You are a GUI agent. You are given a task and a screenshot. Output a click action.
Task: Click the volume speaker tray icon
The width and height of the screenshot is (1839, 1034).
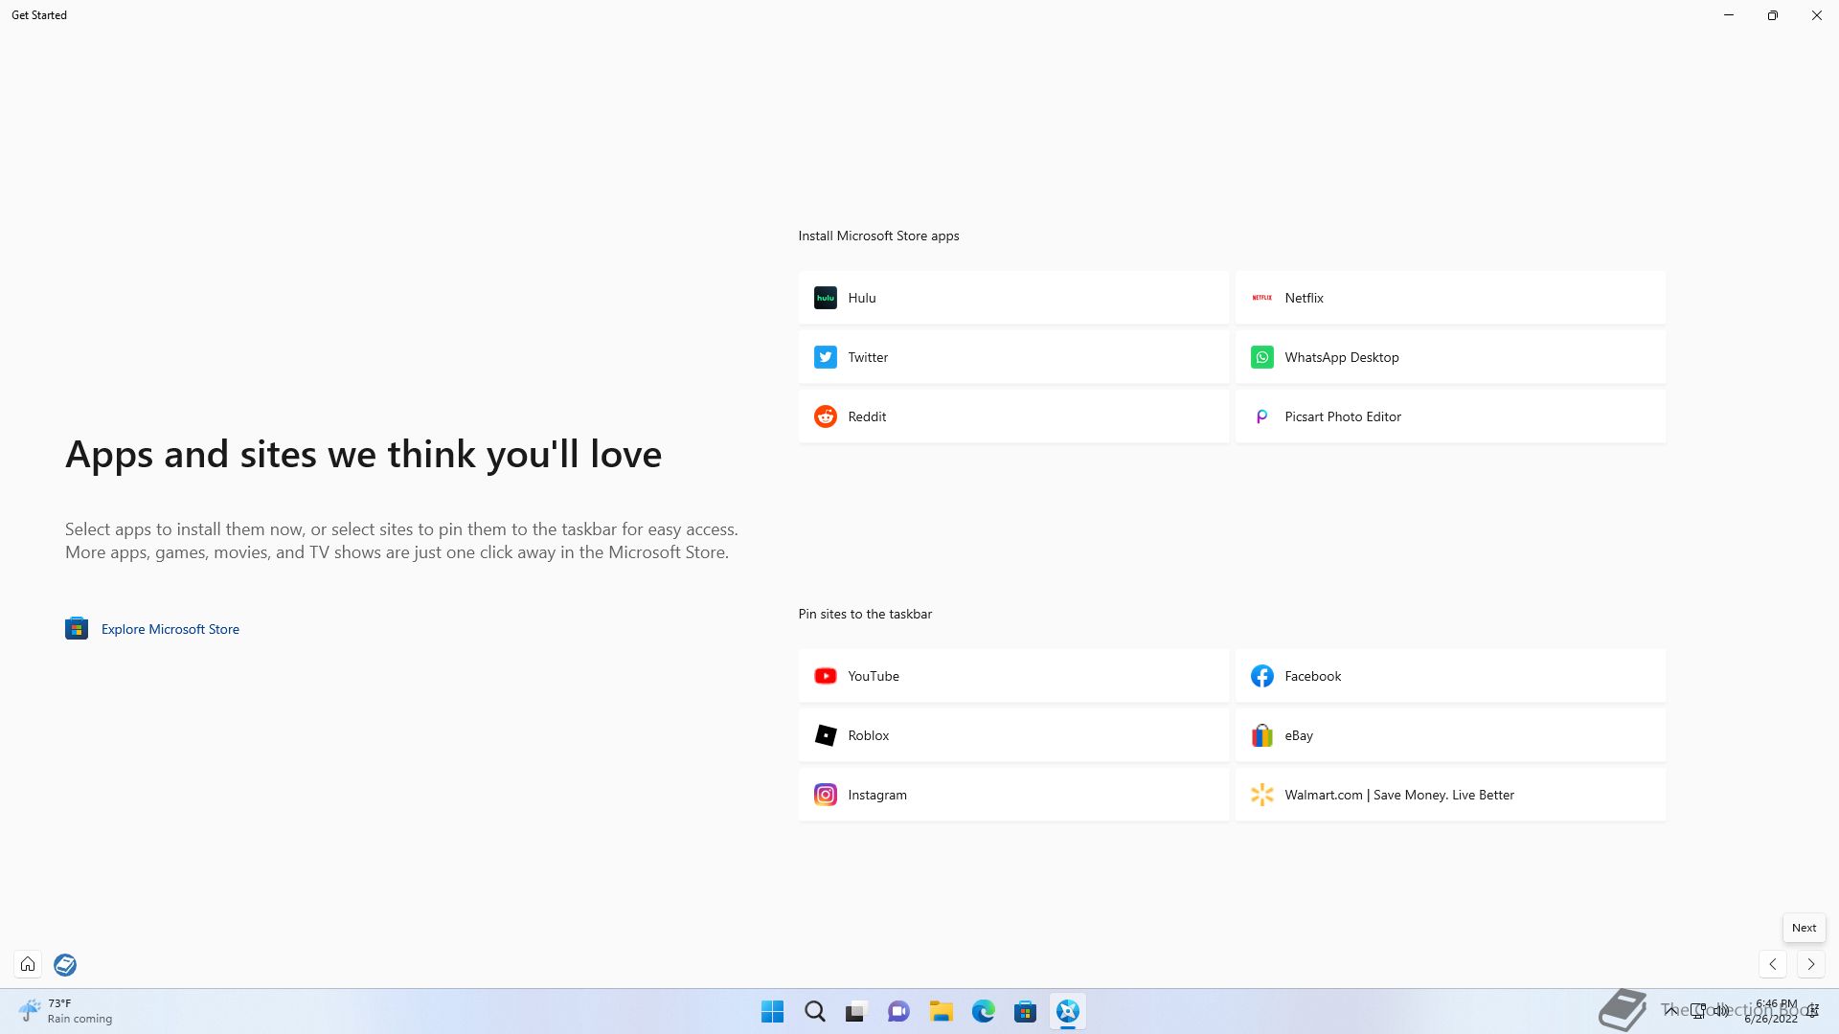point(1721,1010)
